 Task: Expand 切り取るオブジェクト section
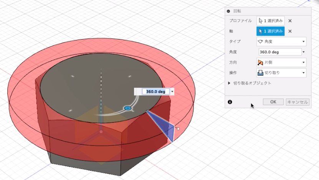229,83
